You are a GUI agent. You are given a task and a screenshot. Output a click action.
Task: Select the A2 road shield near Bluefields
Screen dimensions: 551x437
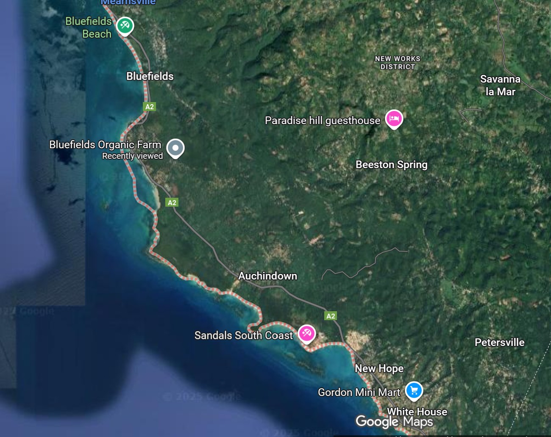tap(150, 107)
